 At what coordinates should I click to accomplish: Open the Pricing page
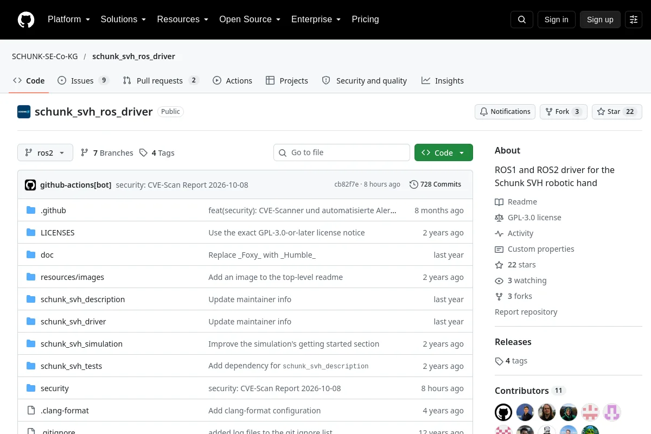365,20
